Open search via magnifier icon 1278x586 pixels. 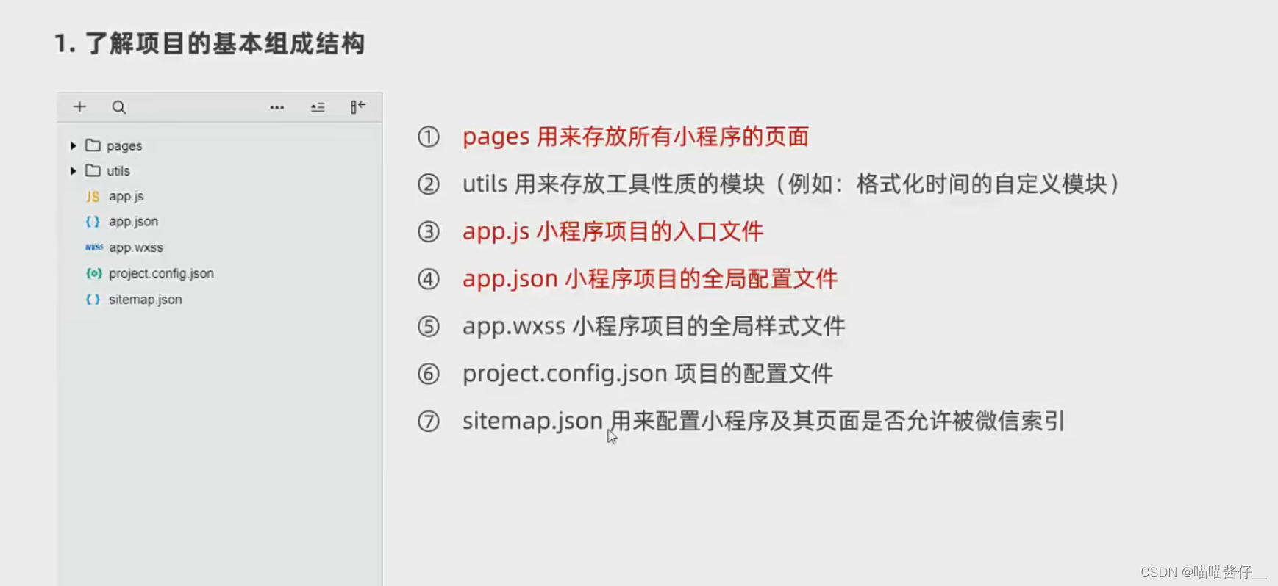click(118, 107)
